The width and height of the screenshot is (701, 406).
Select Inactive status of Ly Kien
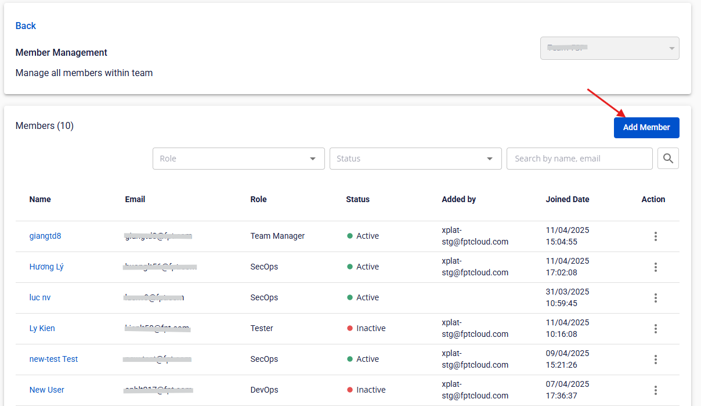pos(366,328)
